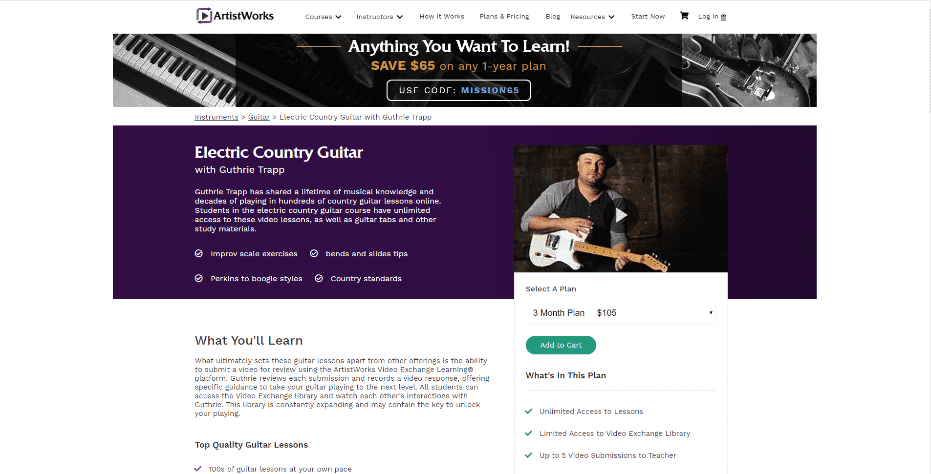Image resolution: width=931 pixels, height=474 pixels.
Task: Click checkmark icon beside Country standards
Action: point(319,278)
